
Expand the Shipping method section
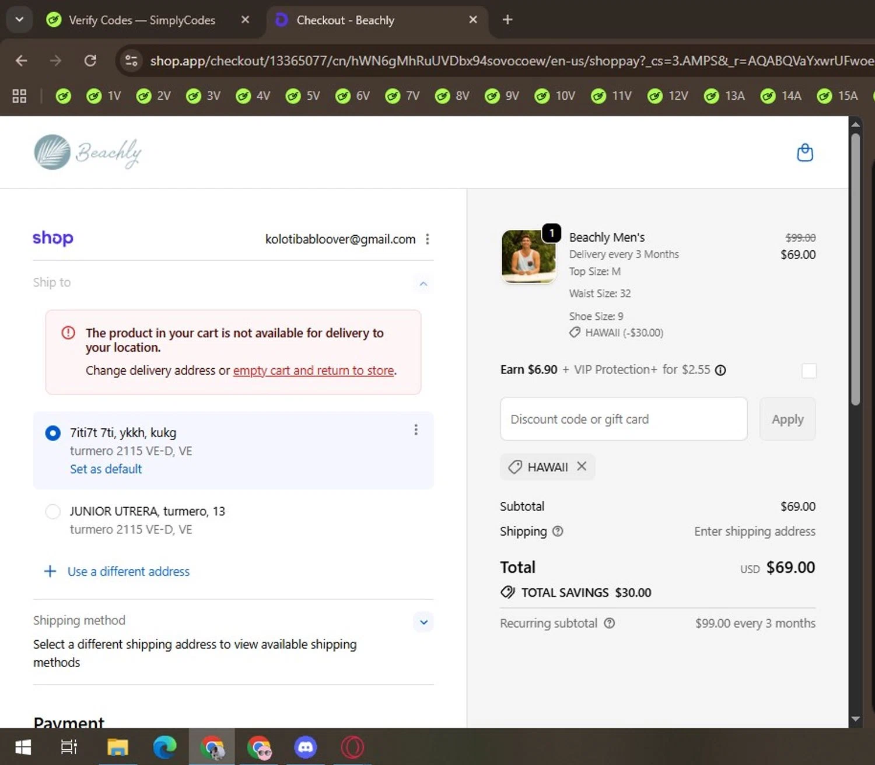pos(423,622)
